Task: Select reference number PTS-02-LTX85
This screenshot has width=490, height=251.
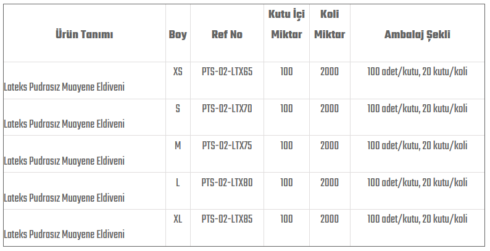Action: click(226, 219)
